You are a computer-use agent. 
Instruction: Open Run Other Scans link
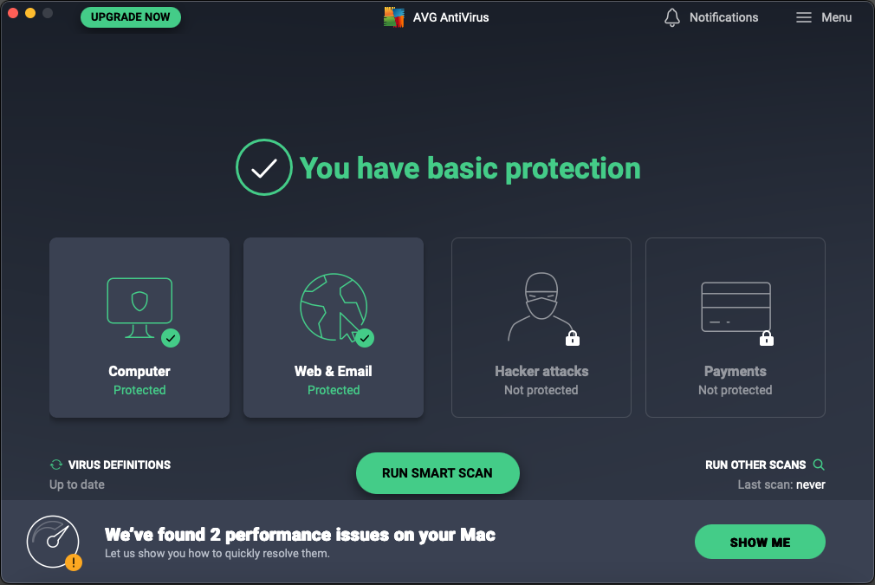tap(755, 465)
